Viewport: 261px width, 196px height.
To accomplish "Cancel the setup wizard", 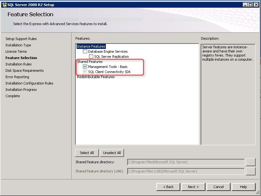I will click(218, 187).
